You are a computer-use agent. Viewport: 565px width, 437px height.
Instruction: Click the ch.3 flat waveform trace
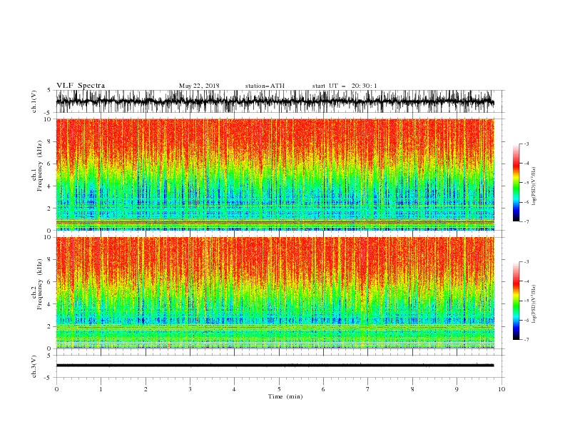point(275,366)
